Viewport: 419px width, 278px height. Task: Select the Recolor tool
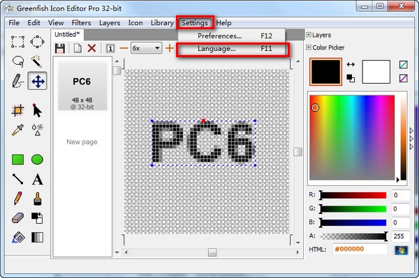[37, 218]
